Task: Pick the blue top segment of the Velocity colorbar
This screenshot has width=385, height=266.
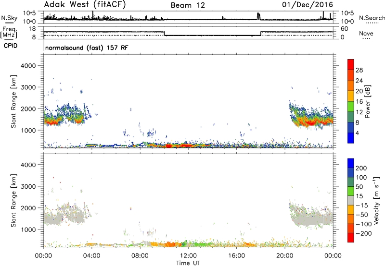Action: pos(351,163)
